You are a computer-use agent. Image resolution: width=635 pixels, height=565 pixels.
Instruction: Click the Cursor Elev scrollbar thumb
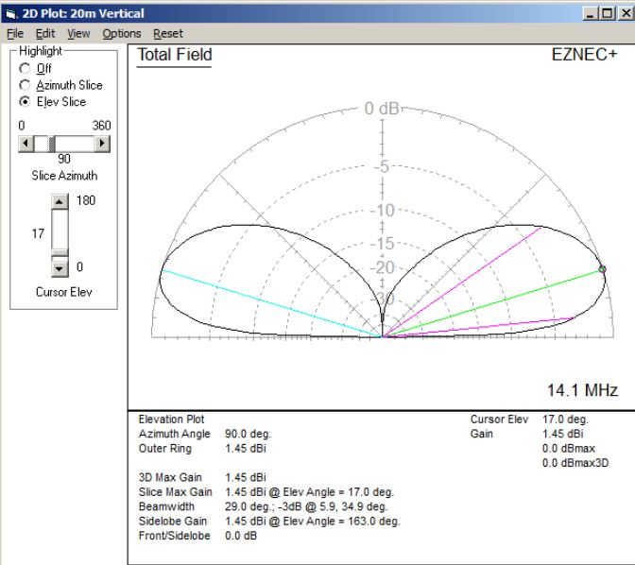coord(60,252)
